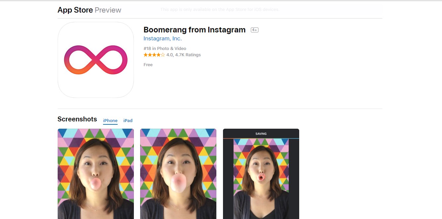Click the Free price label
The image size is (442, 219).
click(148, 65)
